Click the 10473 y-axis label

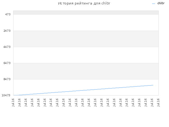(x=6, y=95)
